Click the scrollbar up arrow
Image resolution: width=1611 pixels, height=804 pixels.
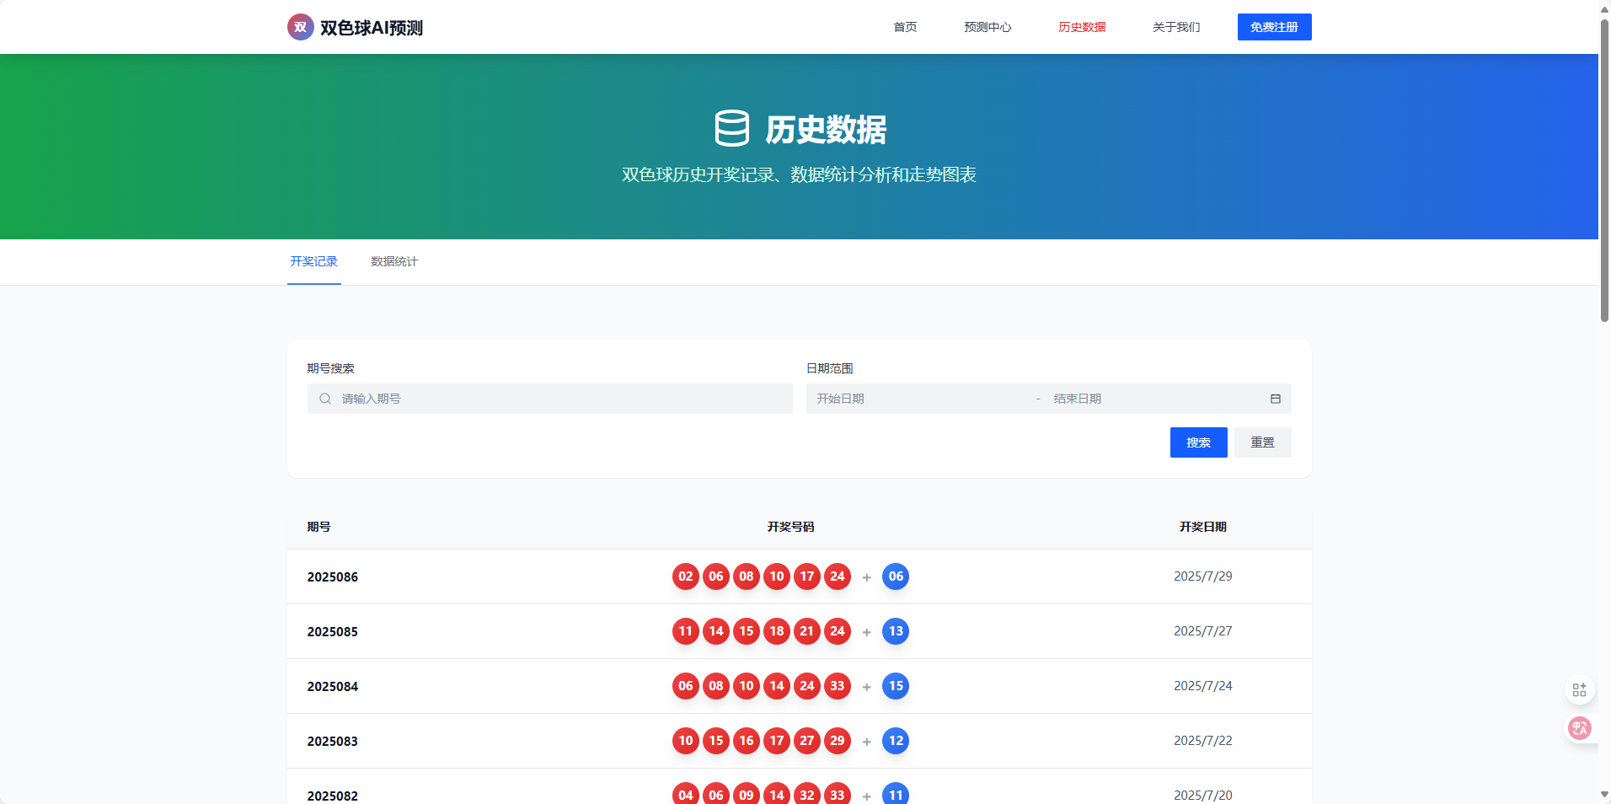(x=1603, y=10)
